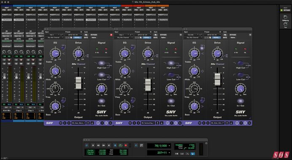Click the red target button in Hat plugin header
The width and height of the screenshot is (292, 160).
(111, 35)
